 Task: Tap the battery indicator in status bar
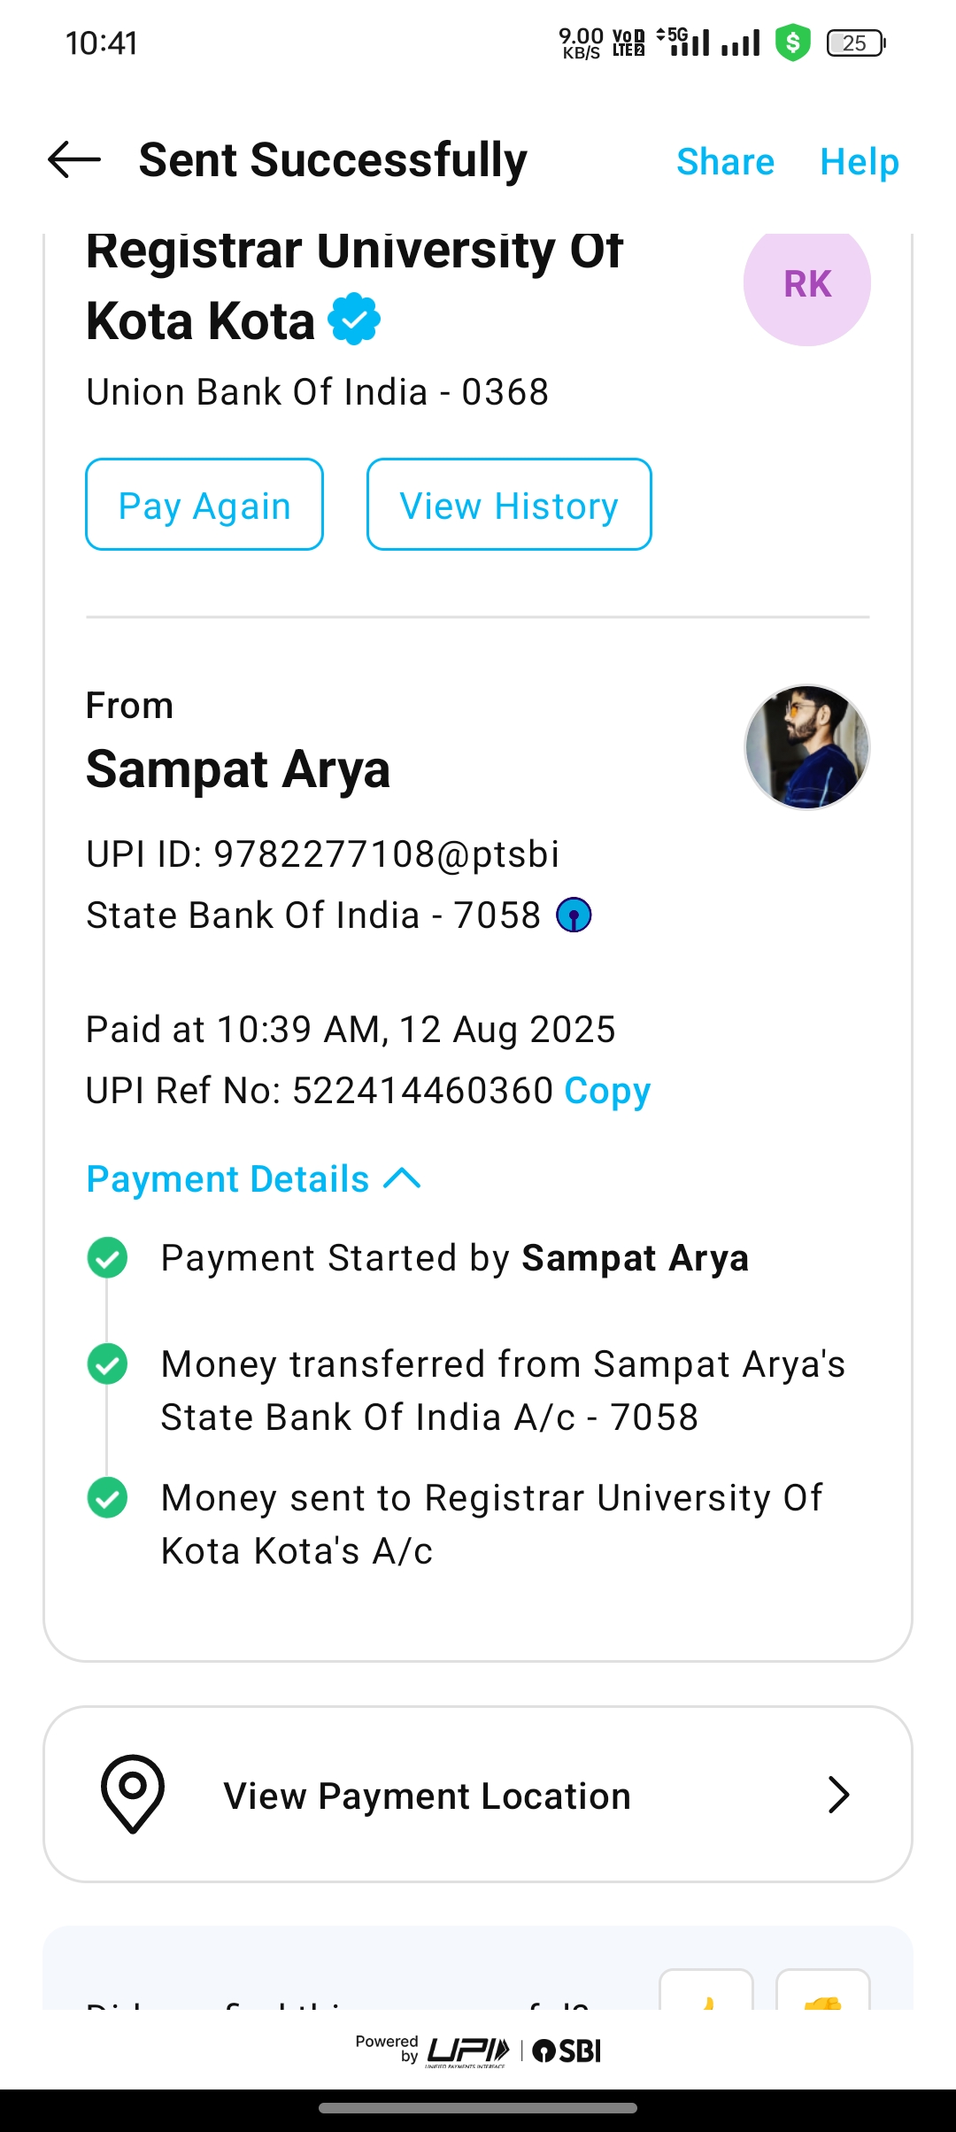pos(855,42)
